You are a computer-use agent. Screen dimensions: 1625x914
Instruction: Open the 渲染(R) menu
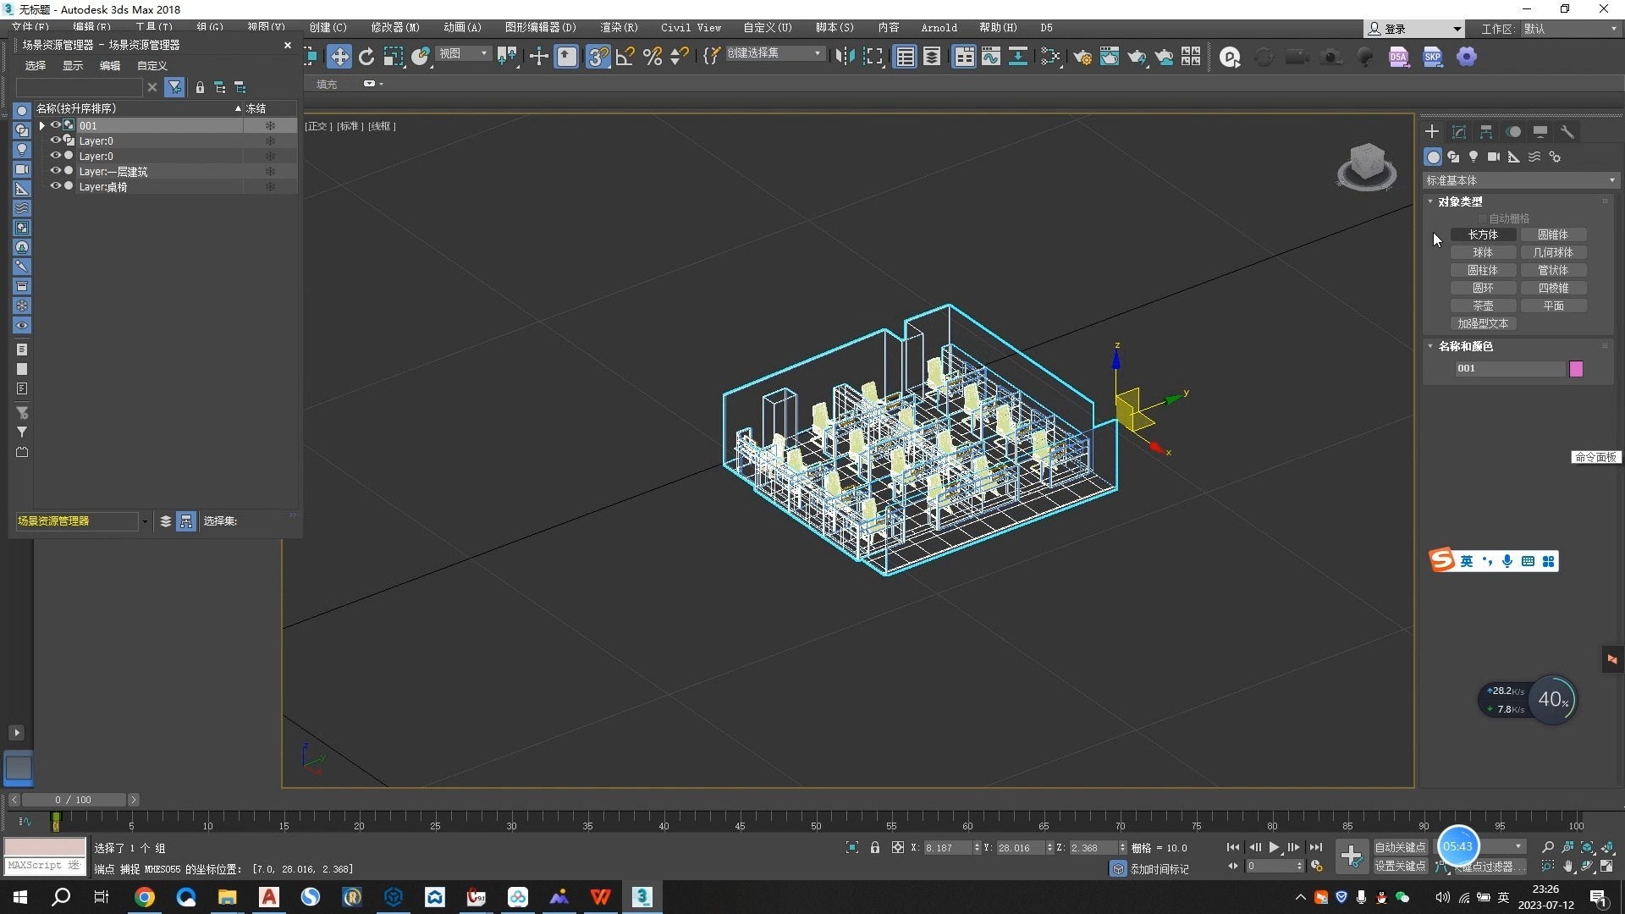click(x=619, y=27)
